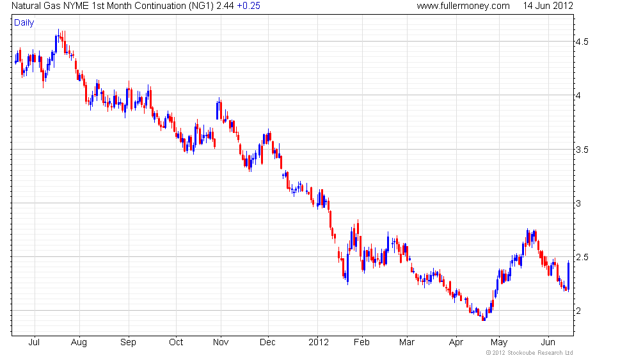Click the 3 price axis label

(578, 203)
